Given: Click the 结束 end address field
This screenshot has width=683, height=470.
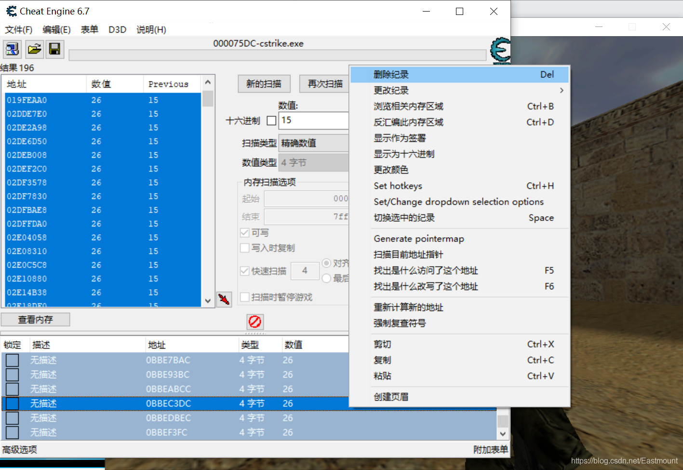Looking at the screenshot, I should coord(307,217).
